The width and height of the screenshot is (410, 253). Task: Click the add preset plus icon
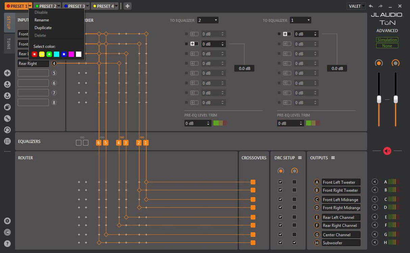point(127,6)
